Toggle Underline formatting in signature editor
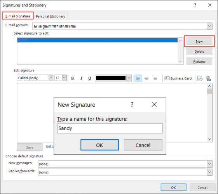The width and height of the screenshot is (218, 194). (x=90, y=78)
